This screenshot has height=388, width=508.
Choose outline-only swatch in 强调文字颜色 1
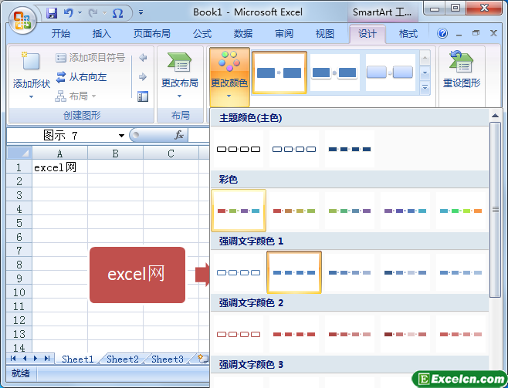pyautogui.click(x=239, y=272)
